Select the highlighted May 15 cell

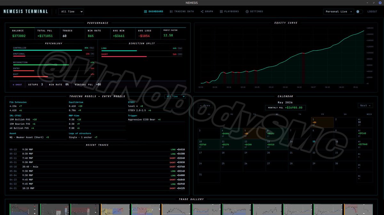(x=322, y=144)
